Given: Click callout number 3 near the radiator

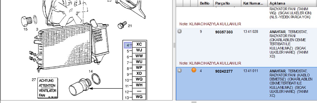Looking at the screenshot, I should (37, 29).
